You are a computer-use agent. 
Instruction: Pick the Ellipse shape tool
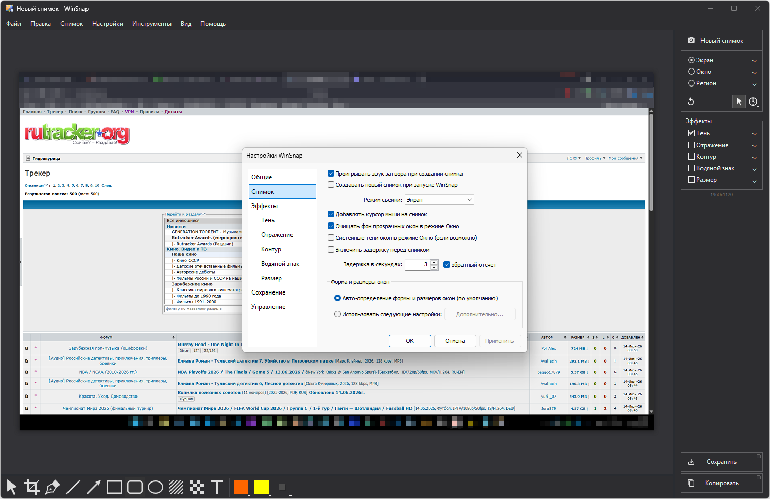(156, 487)
